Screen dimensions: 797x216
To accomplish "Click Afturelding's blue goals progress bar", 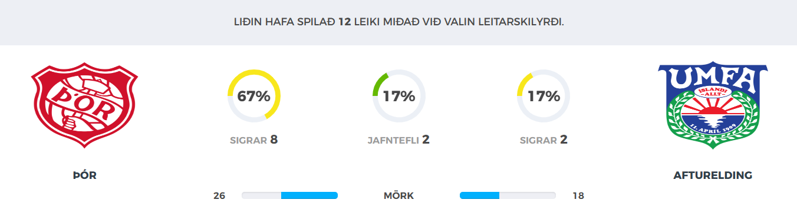I will pyautogui.click(x=479, y=195).
